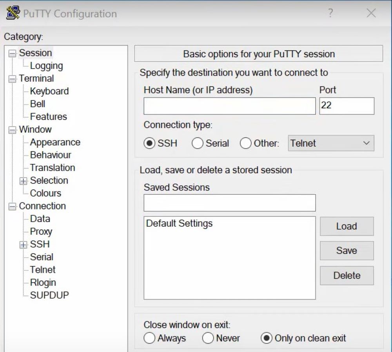This screenshot has width=392, height=352.
Task: Choose the Other connection type radio button
Action: 246,143
